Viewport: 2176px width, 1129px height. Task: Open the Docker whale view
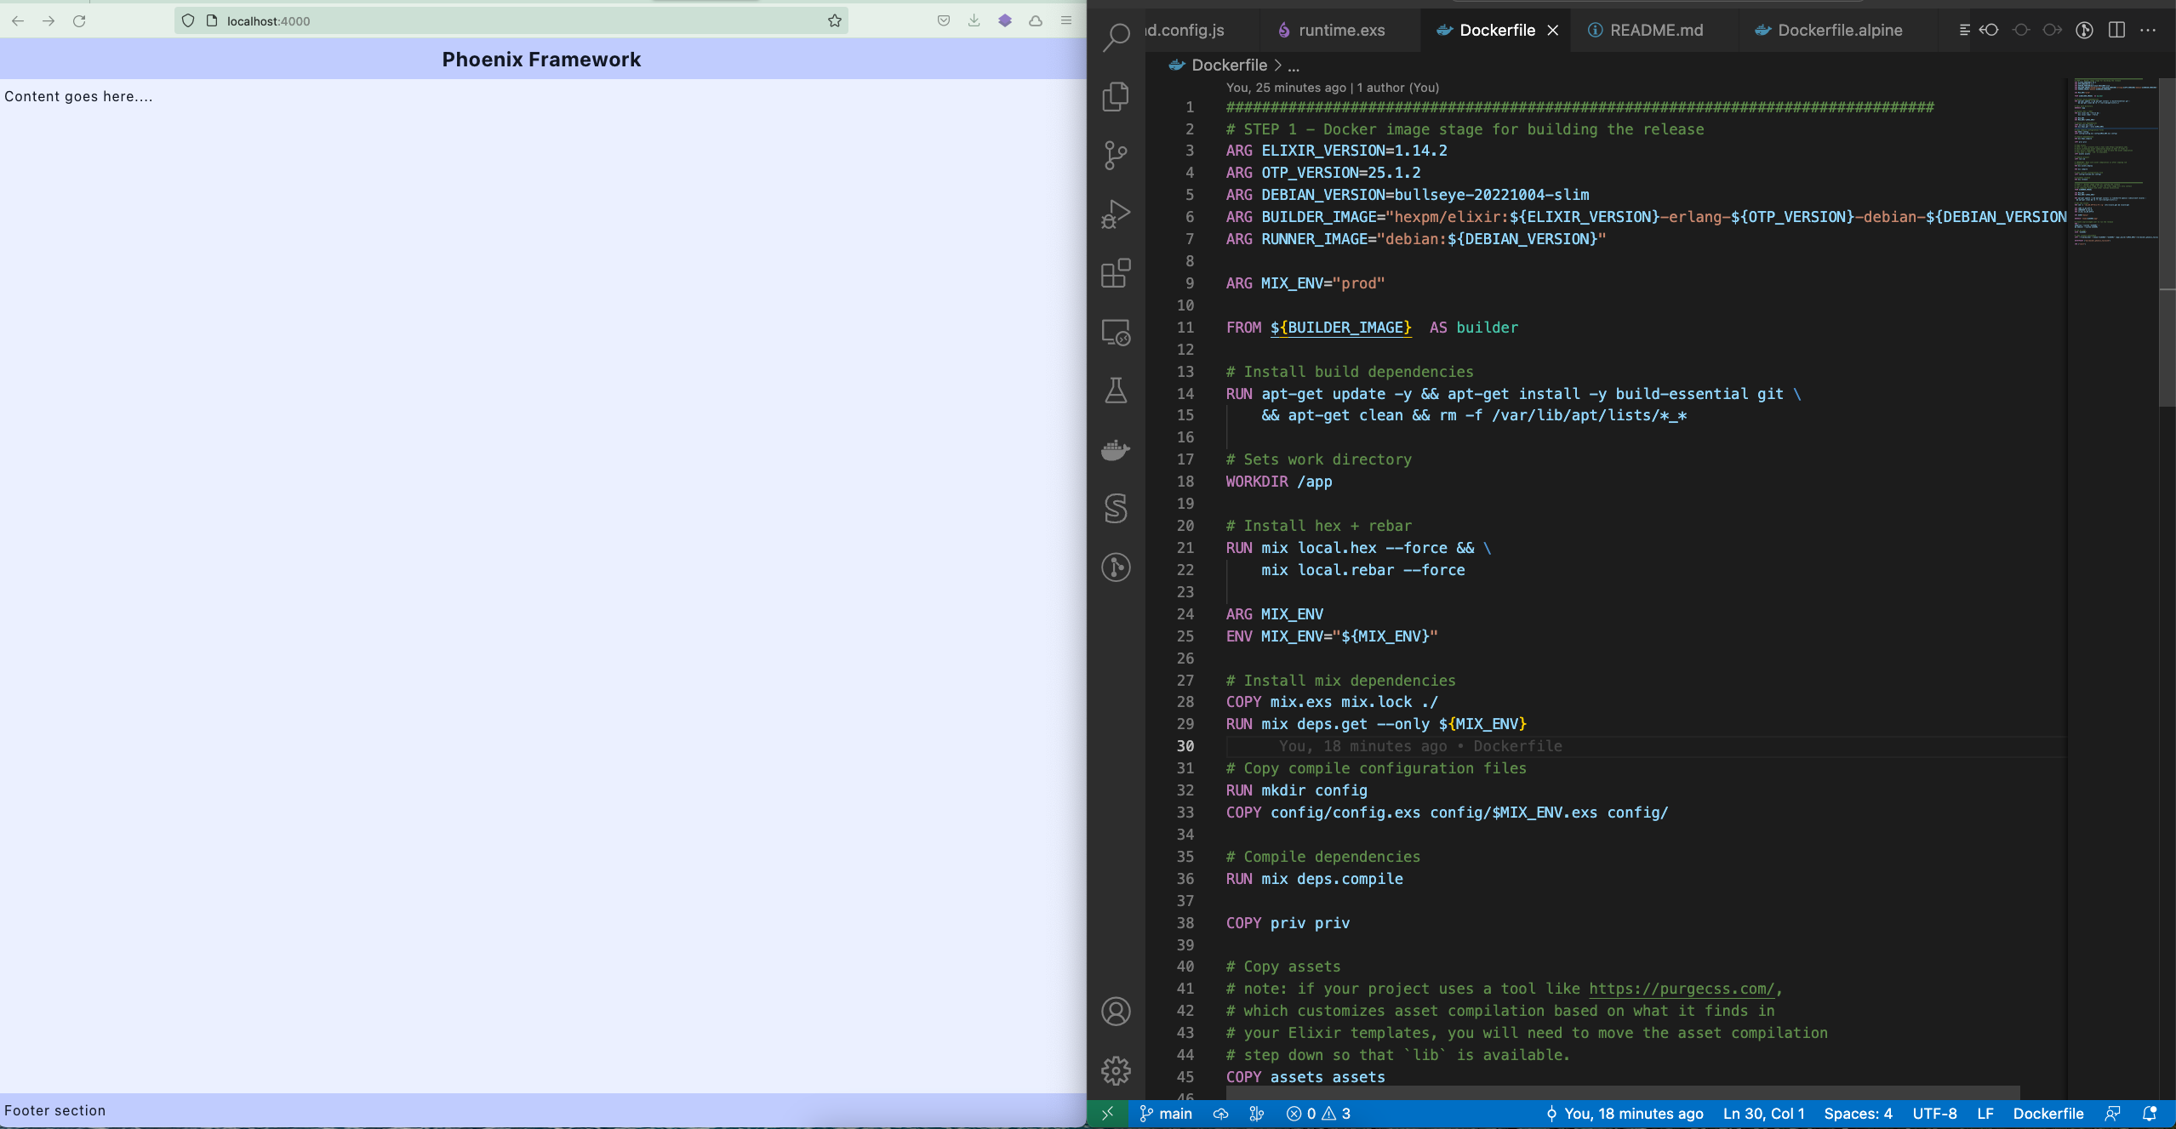1116,449
